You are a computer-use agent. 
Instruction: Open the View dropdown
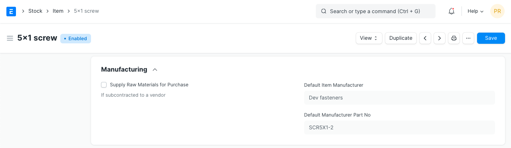pos(369,38)
